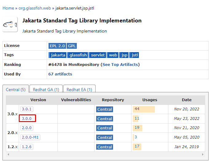The height and width of the screenshot is (161, 212).
Task: Click Central repository badge for 1.2.6
Action: pyautogui.click(x=104, y=147)
